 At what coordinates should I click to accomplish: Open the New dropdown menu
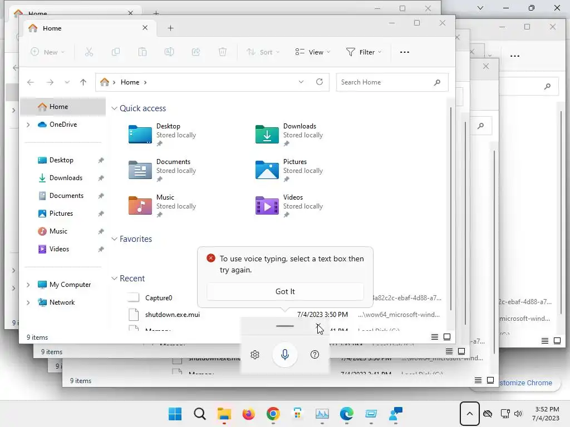click(x=48, y=52)
